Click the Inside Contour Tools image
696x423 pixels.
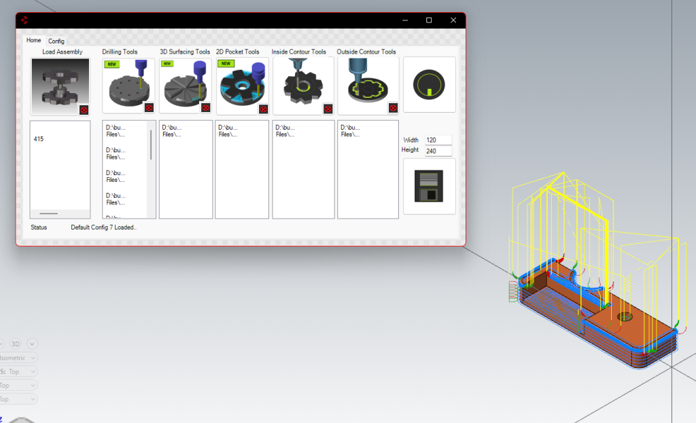coord(302,84)
